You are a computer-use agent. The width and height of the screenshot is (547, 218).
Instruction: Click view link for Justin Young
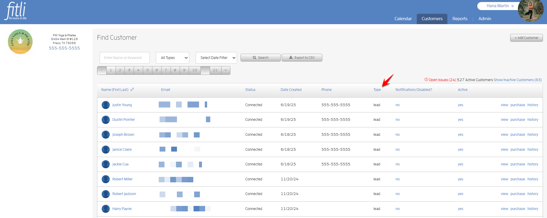pos(504,105)
